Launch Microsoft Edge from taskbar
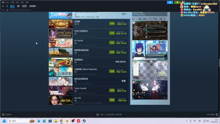Image resolution: width=220 pixels, height=124 pixels. (44, 121)
